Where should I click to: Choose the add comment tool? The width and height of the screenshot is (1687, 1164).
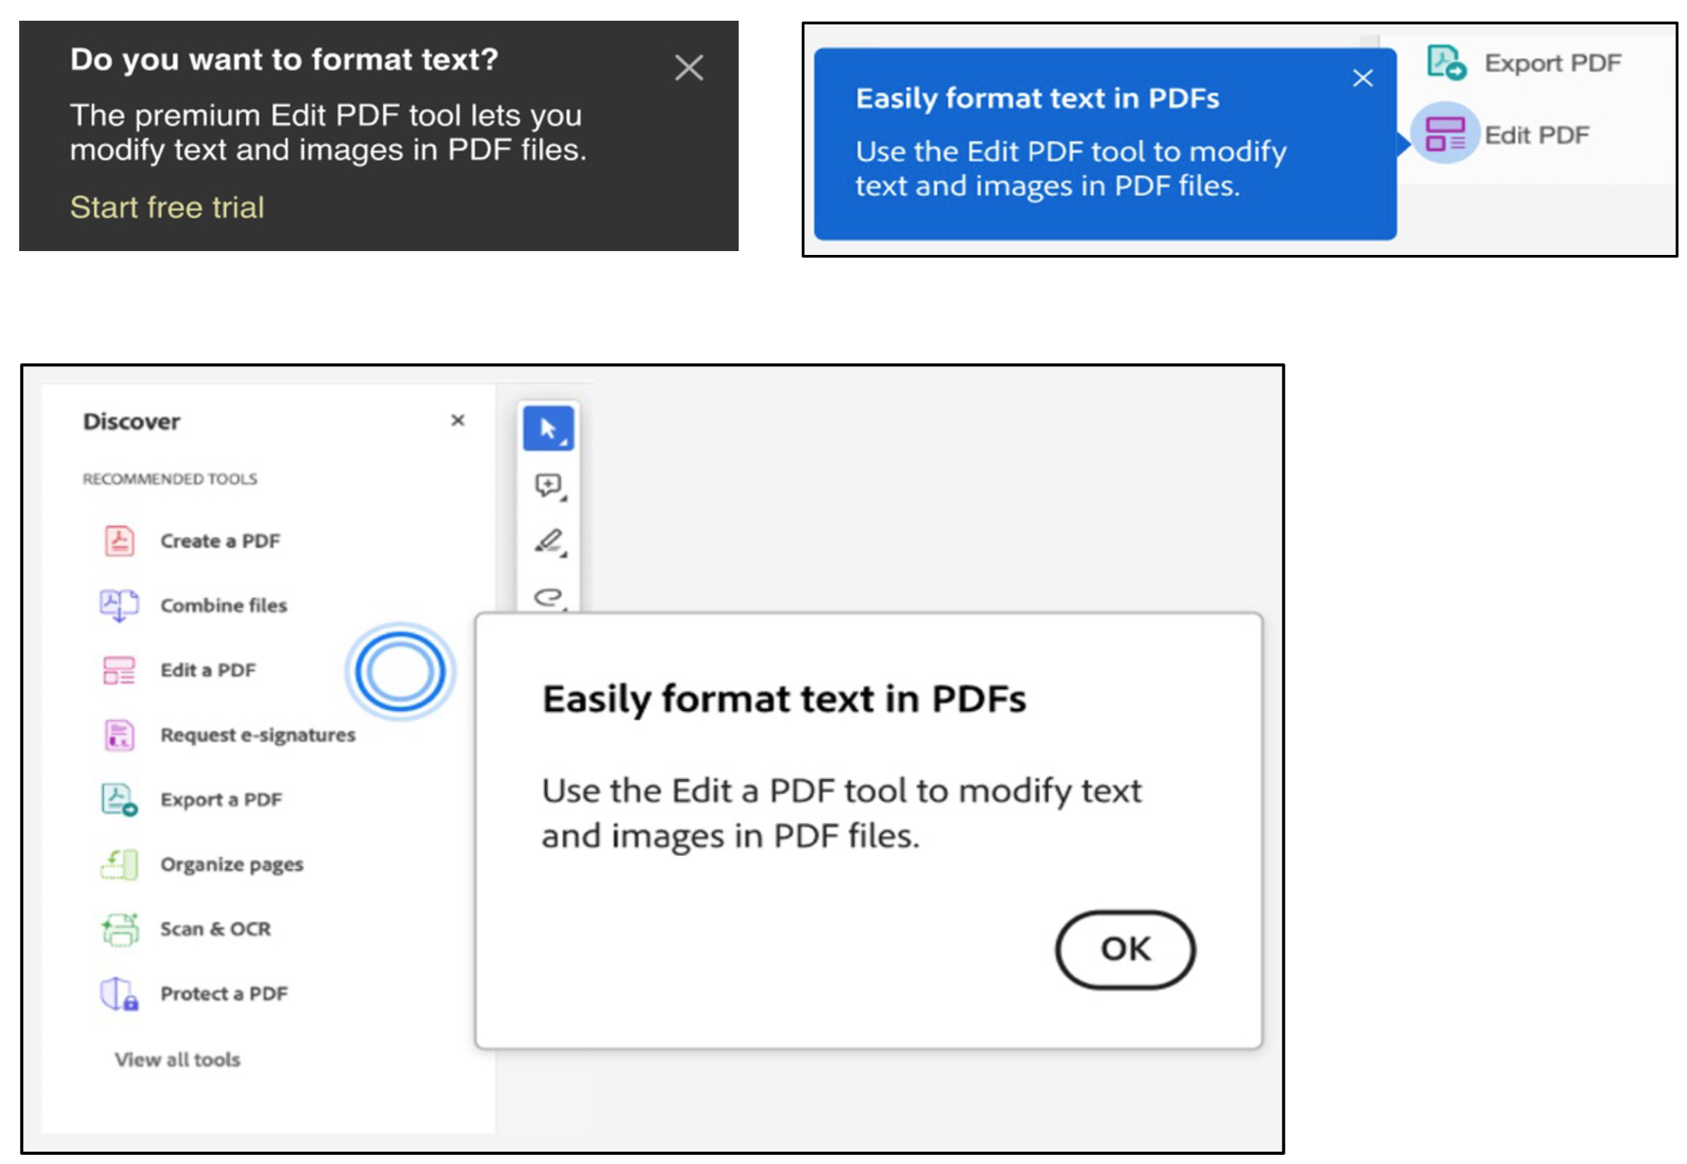coord(548,485)
